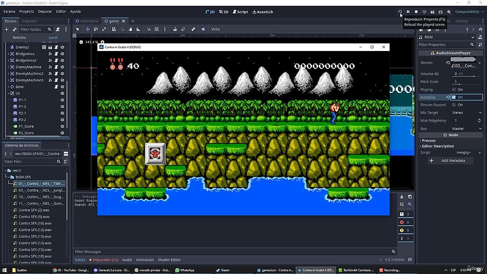This screenshot has height=274, width=487.
Task: Click the Run Current Scene clapper icon
Action: pyautogui.click(x=432, y=12)
